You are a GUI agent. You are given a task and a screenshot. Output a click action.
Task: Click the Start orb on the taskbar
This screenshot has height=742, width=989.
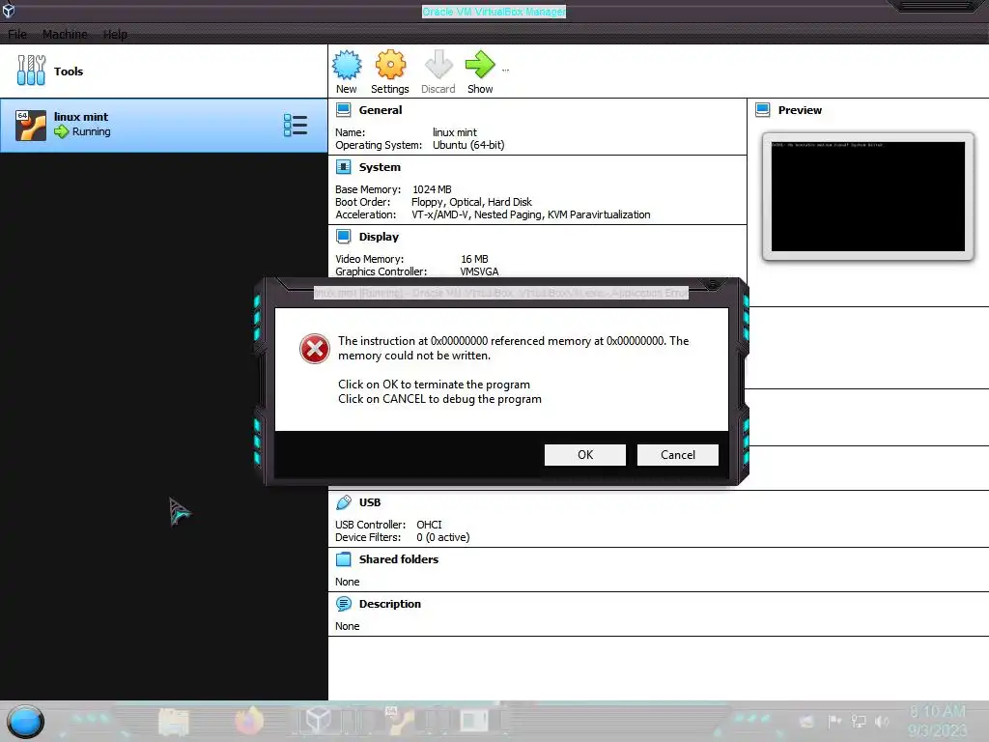[26, 722]
